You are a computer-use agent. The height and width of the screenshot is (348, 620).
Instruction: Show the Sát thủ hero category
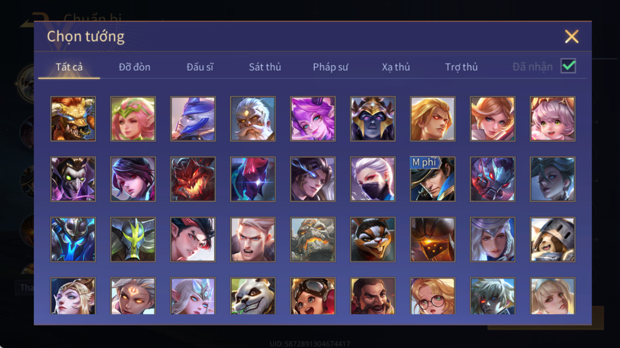point(265,67)
